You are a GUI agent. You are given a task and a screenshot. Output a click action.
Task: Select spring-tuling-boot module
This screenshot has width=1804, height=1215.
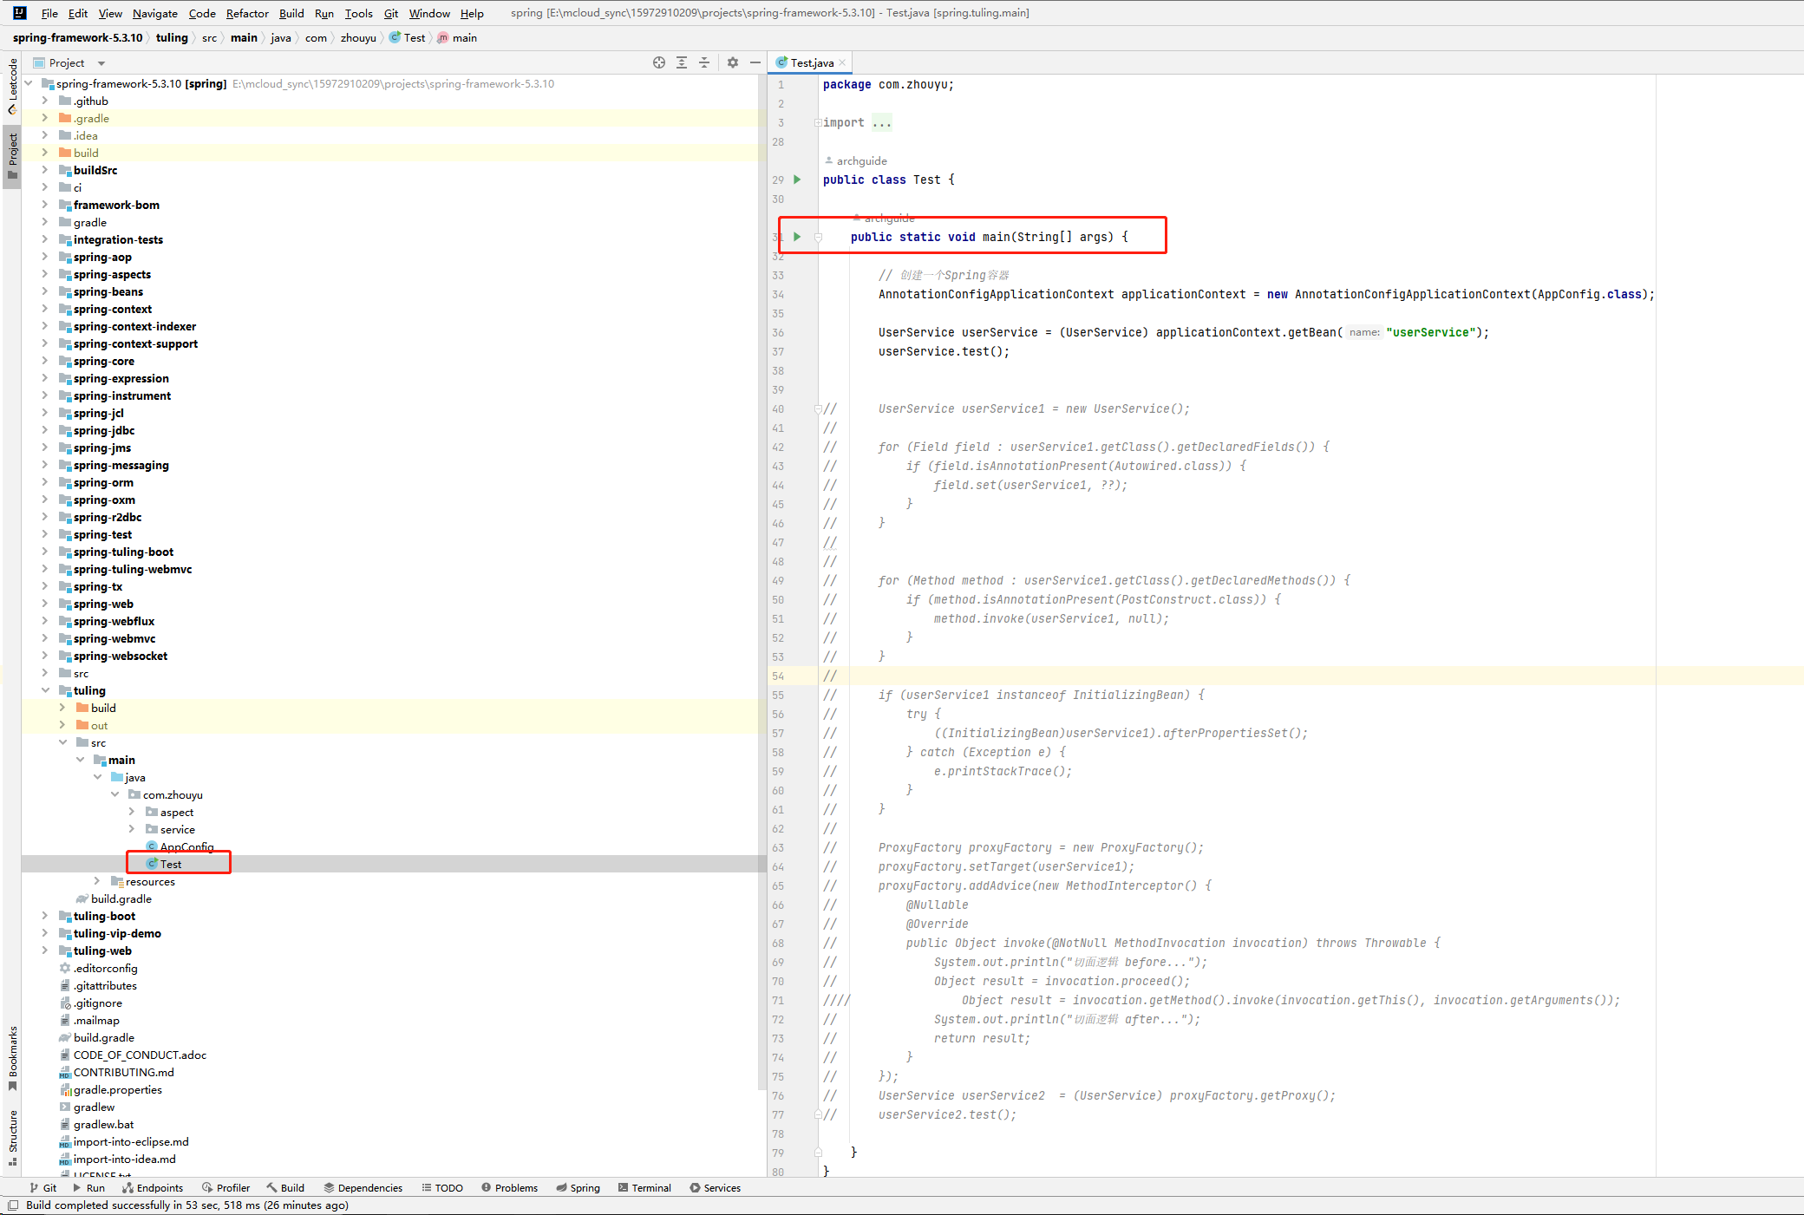[x=123, y=552]
